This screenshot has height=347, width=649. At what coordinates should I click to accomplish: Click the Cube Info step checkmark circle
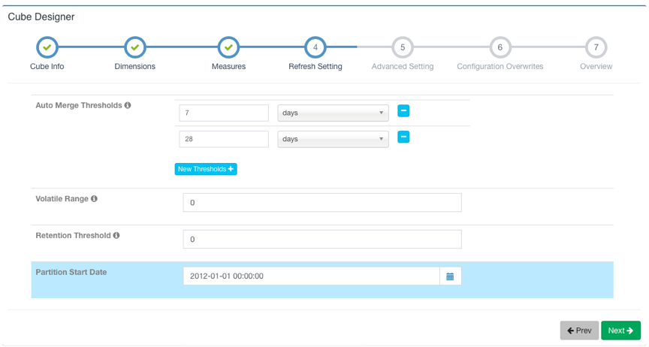pyautogui.click(x=47, y=47)
